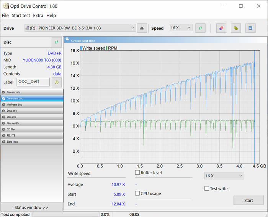268x217 pixels.
Task: Open the Drive selection dropdown
Action: coord(80,28)
